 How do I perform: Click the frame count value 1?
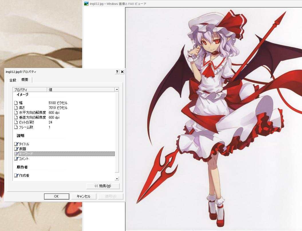click(x=50, y=127)
